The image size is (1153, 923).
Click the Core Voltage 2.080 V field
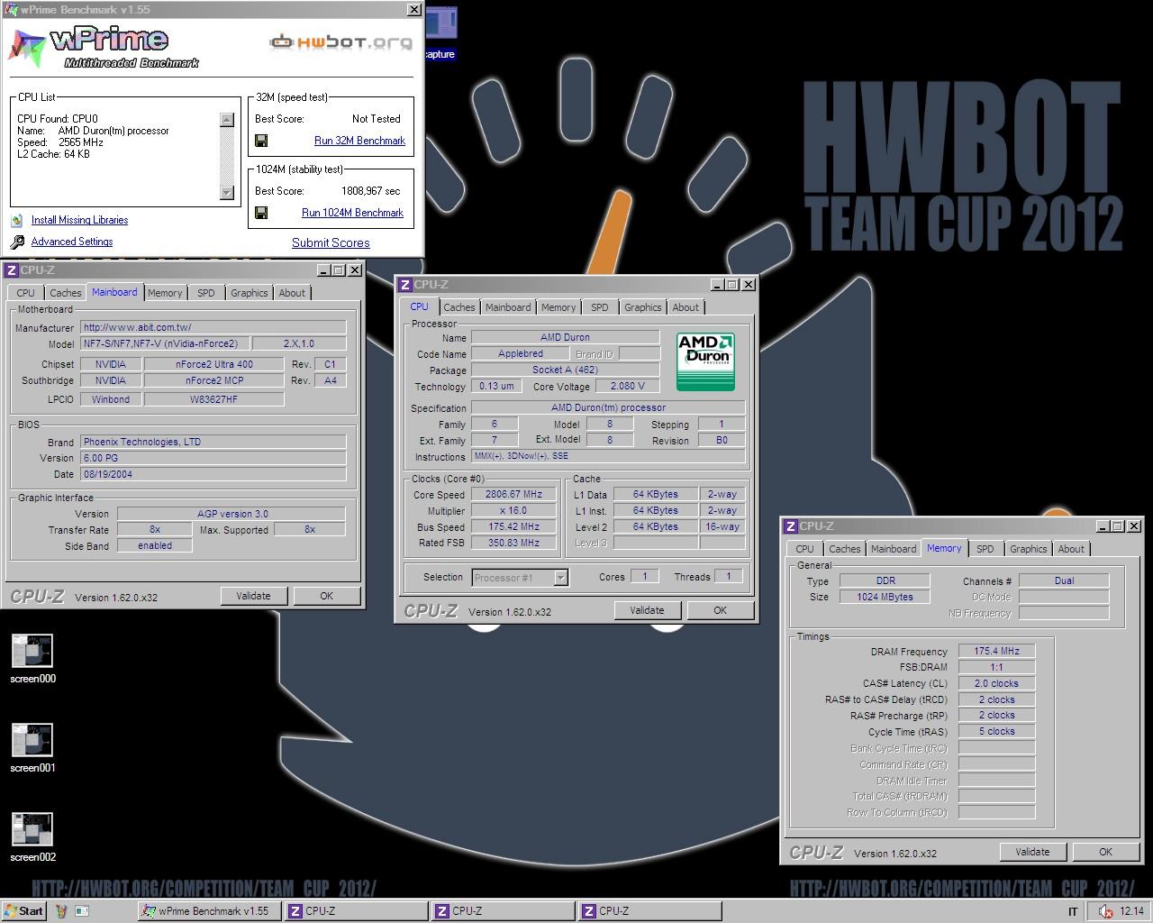(627, 386)
